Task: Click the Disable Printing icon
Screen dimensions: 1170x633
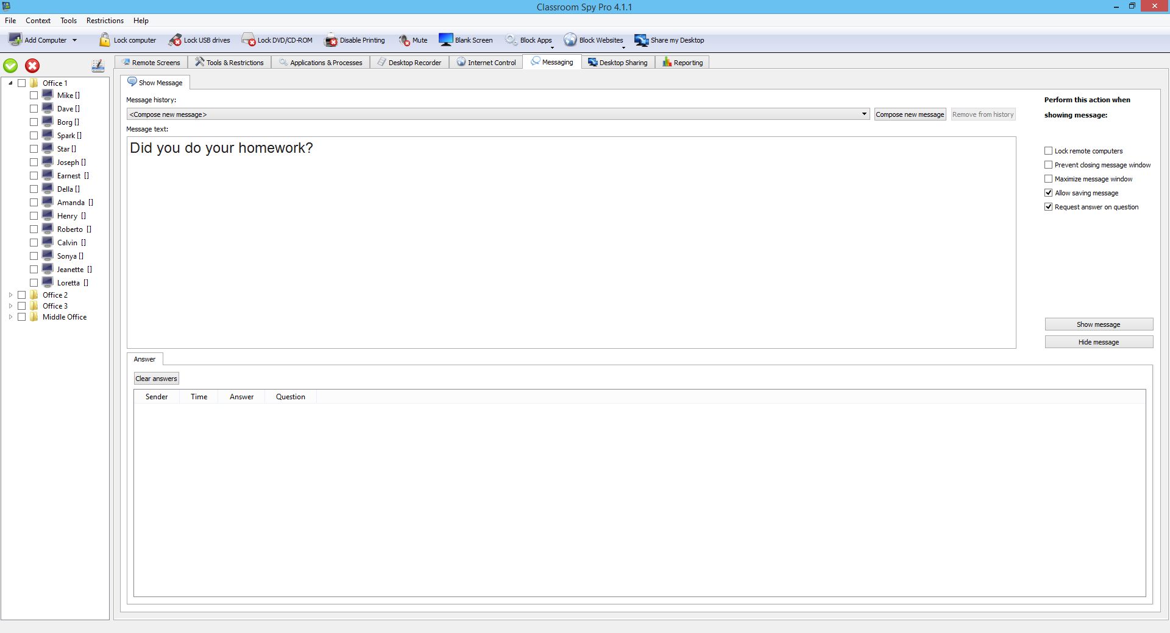Action: tap(331, 40)
